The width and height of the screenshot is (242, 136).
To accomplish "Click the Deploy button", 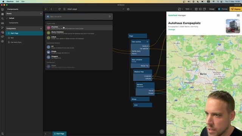I will pyautogui.click(x=236, y=9).
